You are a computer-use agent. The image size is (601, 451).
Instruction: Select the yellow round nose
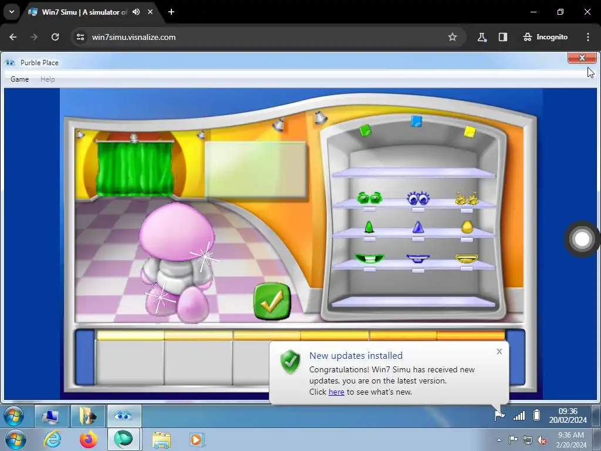pyautogui.click(x=467, y=227)
